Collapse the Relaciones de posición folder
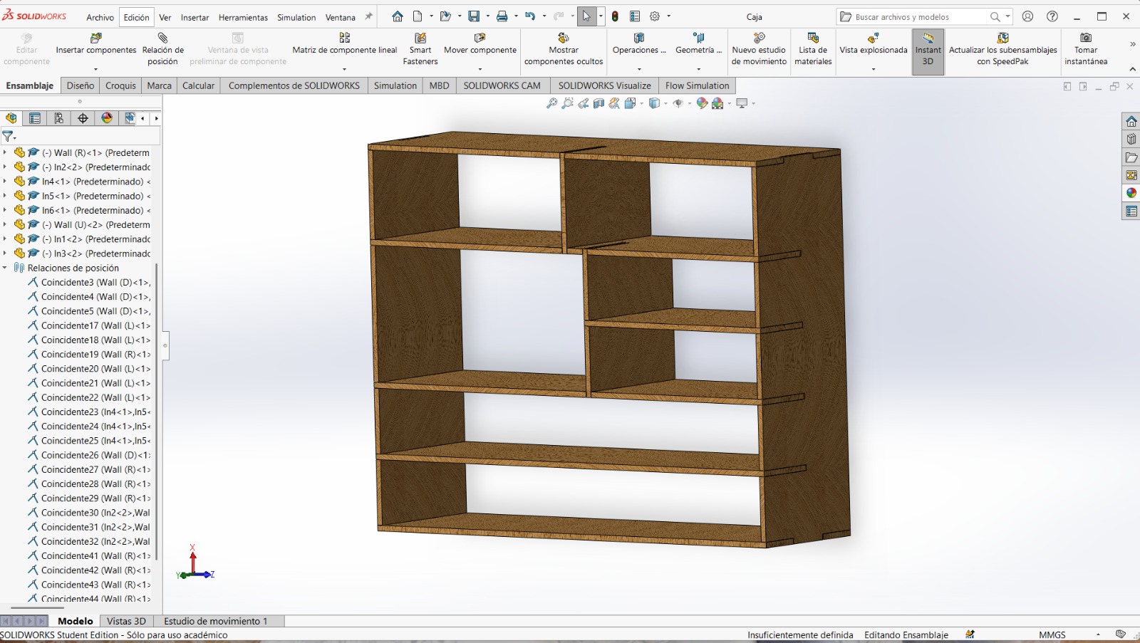The width and height of the screenshot is (1140, 643). coord(5,268)
